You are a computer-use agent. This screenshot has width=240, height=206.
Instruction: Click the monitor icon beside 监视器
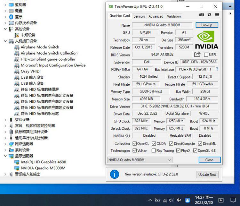(11, 5)
